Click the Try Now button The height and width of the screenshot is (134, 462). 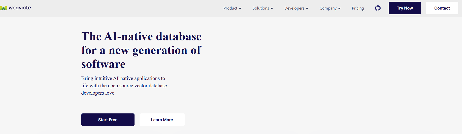click(405, 8)
